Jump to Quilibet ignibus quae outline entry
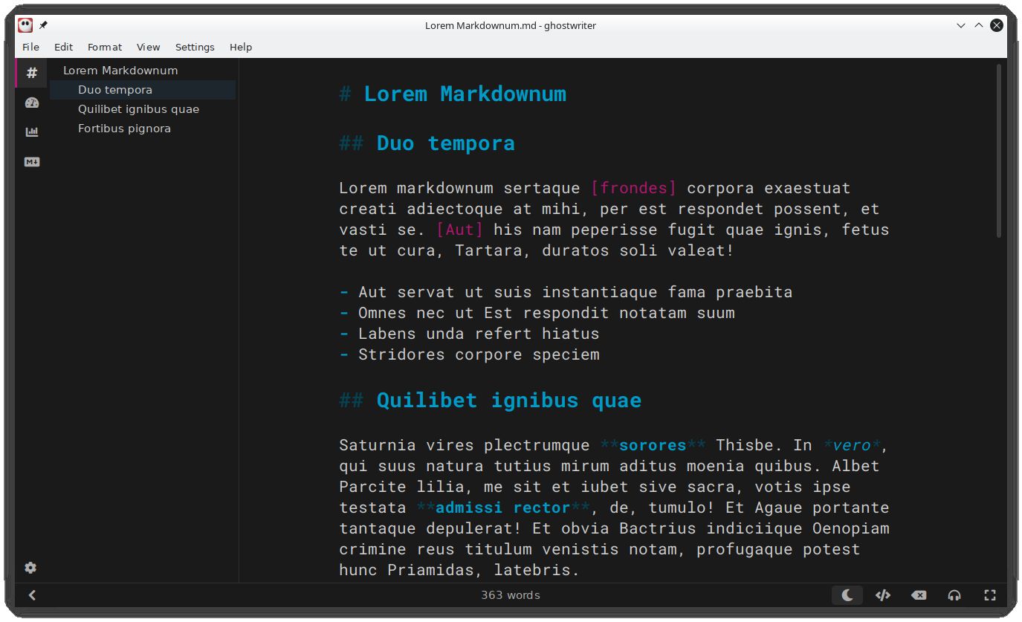This screenshot has height=622, width=1022. [143, 109]
